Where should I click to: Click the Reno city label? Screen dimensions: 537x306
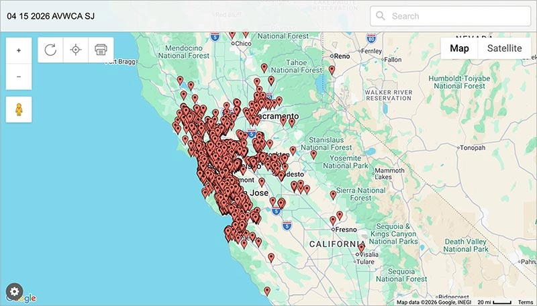click(x=342, y=56)
